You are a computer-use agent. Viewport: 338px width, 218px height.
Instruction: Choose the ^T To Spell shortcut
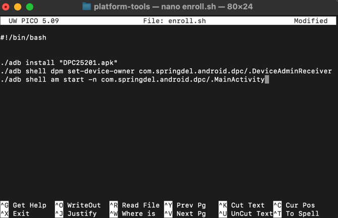[296, 213]
